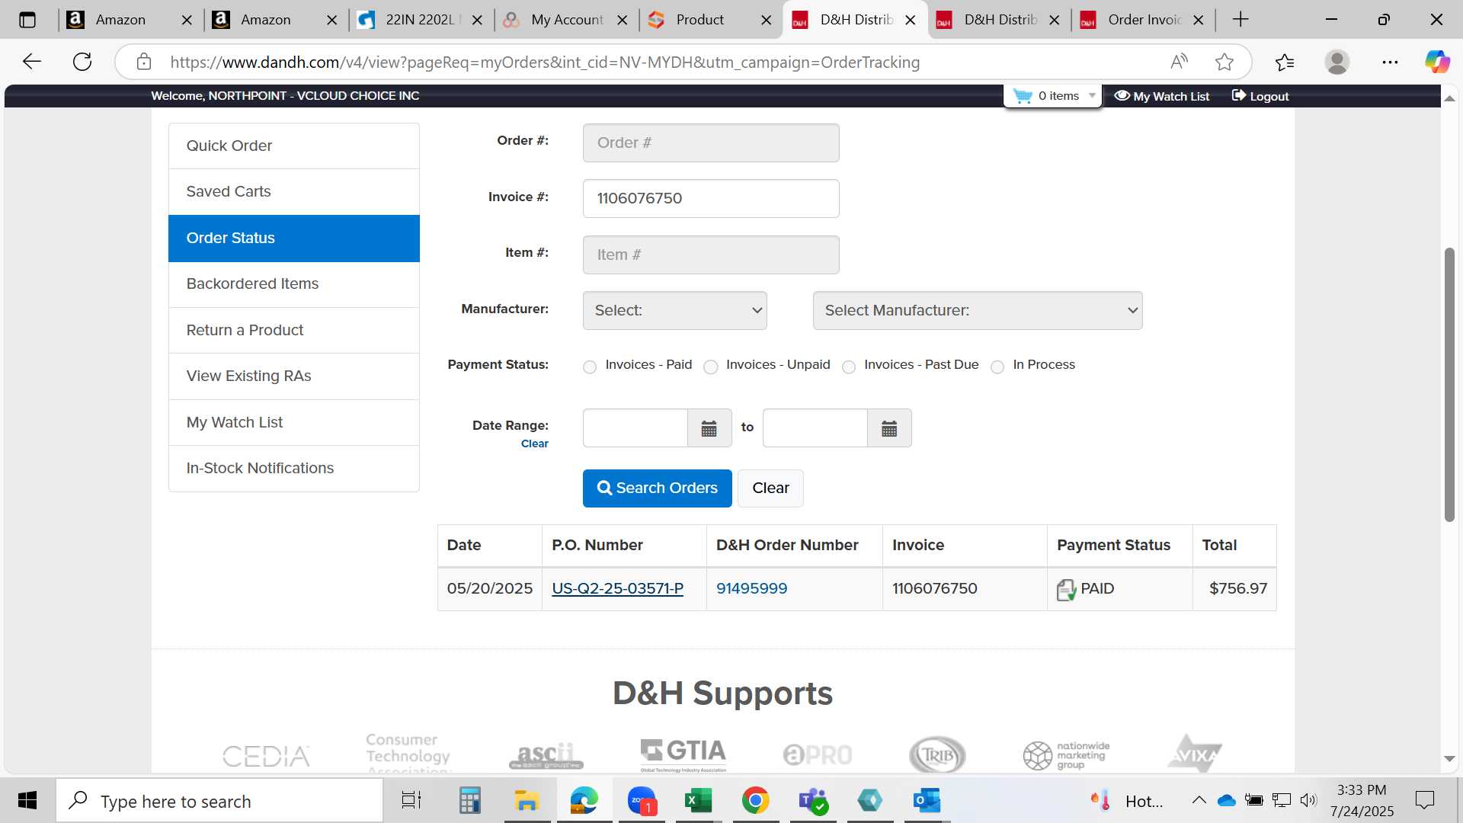Open View Existing RAs in sidebar
This screenshot has width=1463, height=823.
294,376
